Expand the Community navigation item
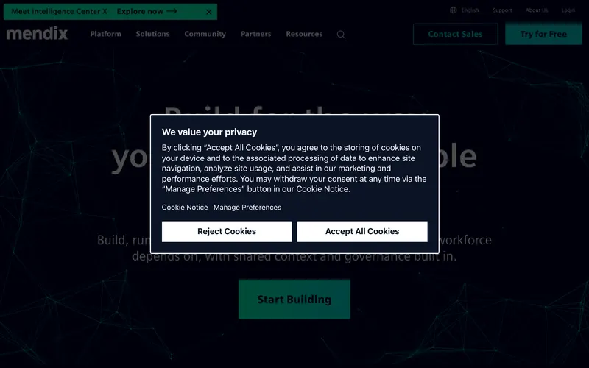589x368 pixels. point(205,34)
